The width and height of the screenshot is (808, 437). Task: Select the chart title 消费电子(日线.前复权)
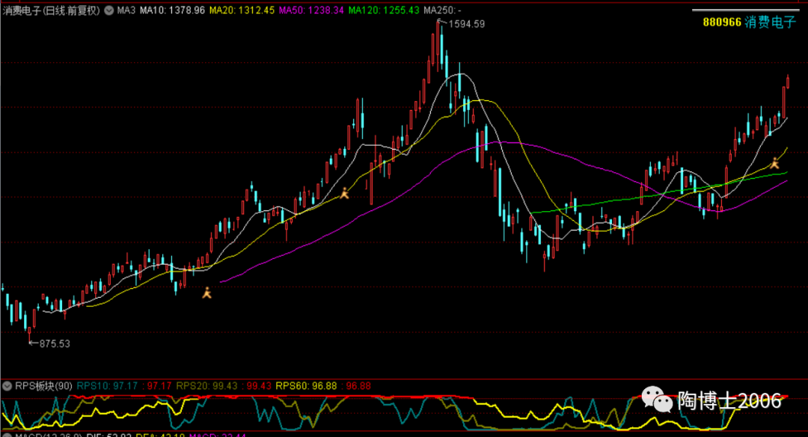pos(51,10)
